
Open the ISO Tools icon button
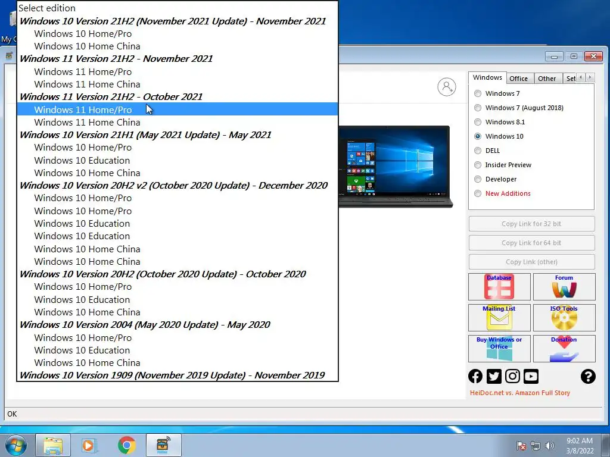pos(564,318)
